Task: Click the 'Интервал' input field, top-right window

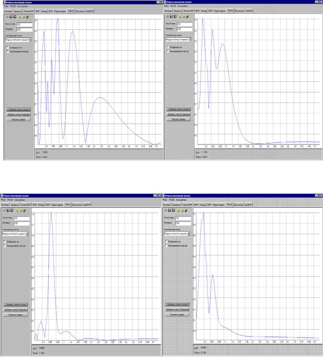Action: coord(184,29)
